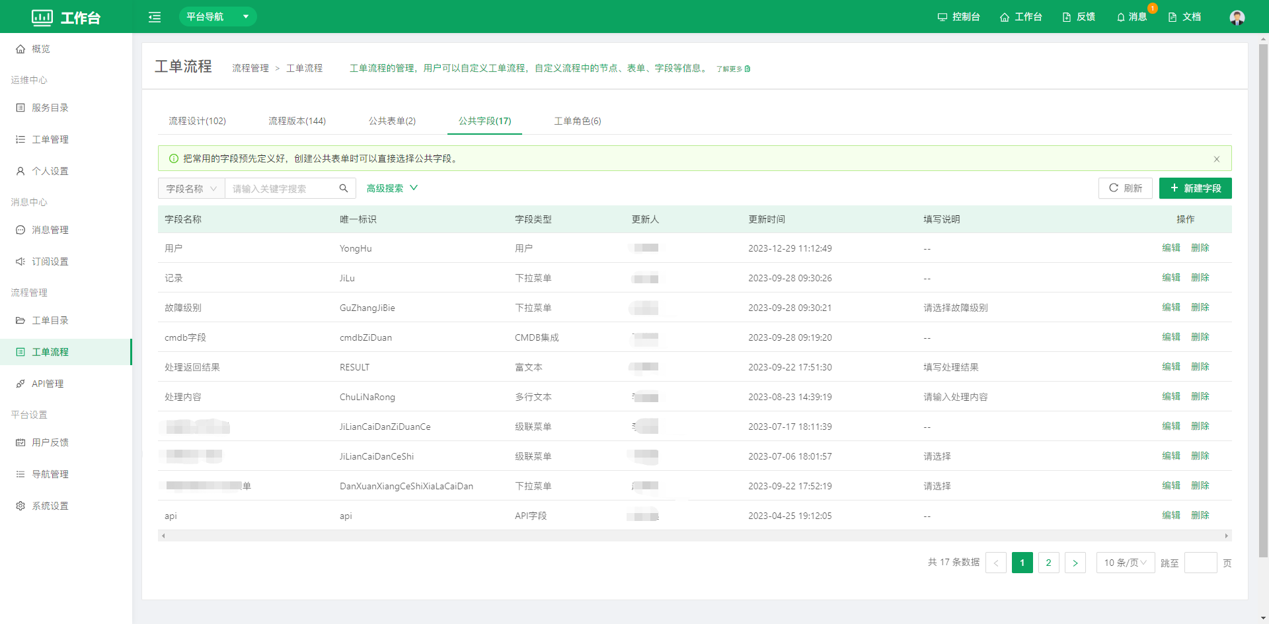1269x624 pixels.
Task: Select the 公共字段(17) tab
Action: point(484,121)
